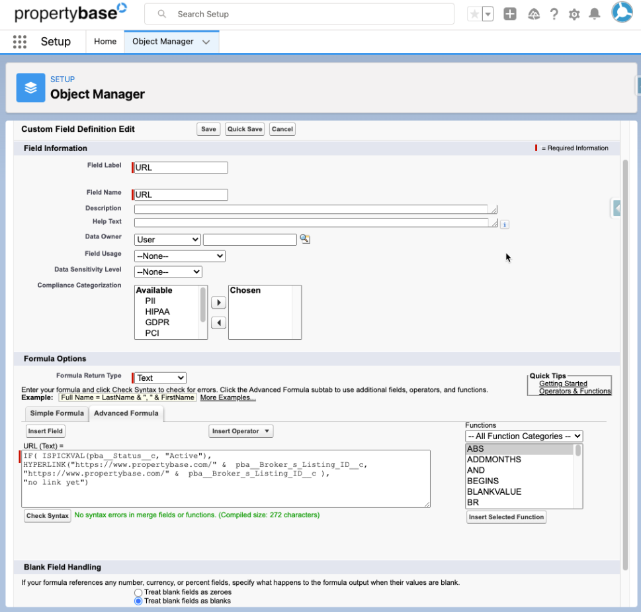Click the info icon beside Help Text
Viewport: 641px width, 612px height.
click(505, 225)
